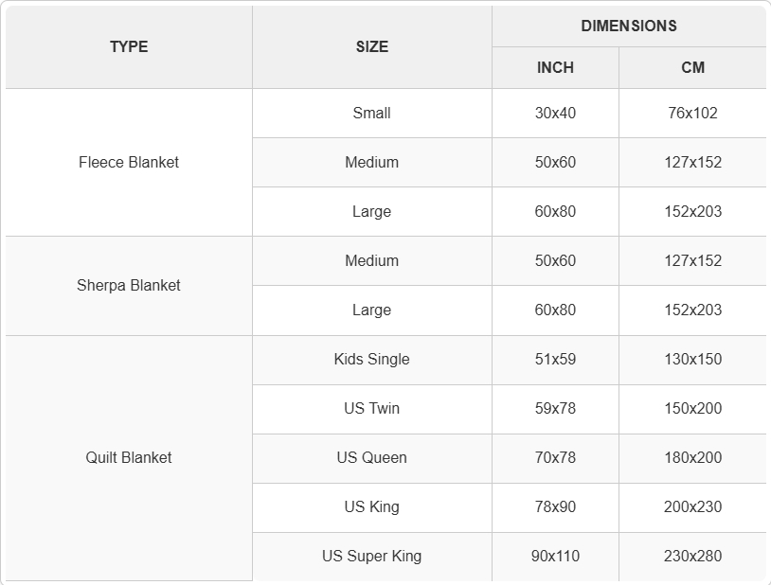
Task: Click the 90x110 inch value
Action: click(555, 557)
